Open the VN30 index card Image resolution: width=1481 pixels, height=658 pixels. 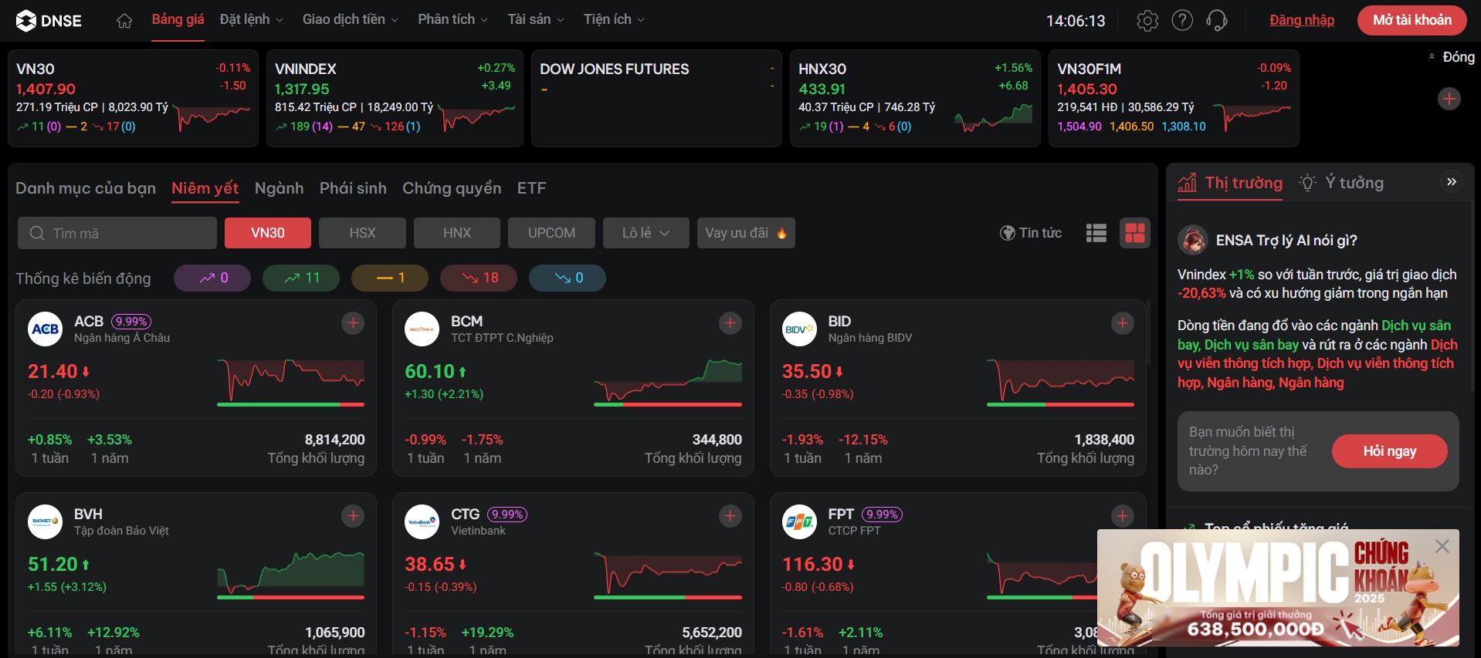point(133,99)
